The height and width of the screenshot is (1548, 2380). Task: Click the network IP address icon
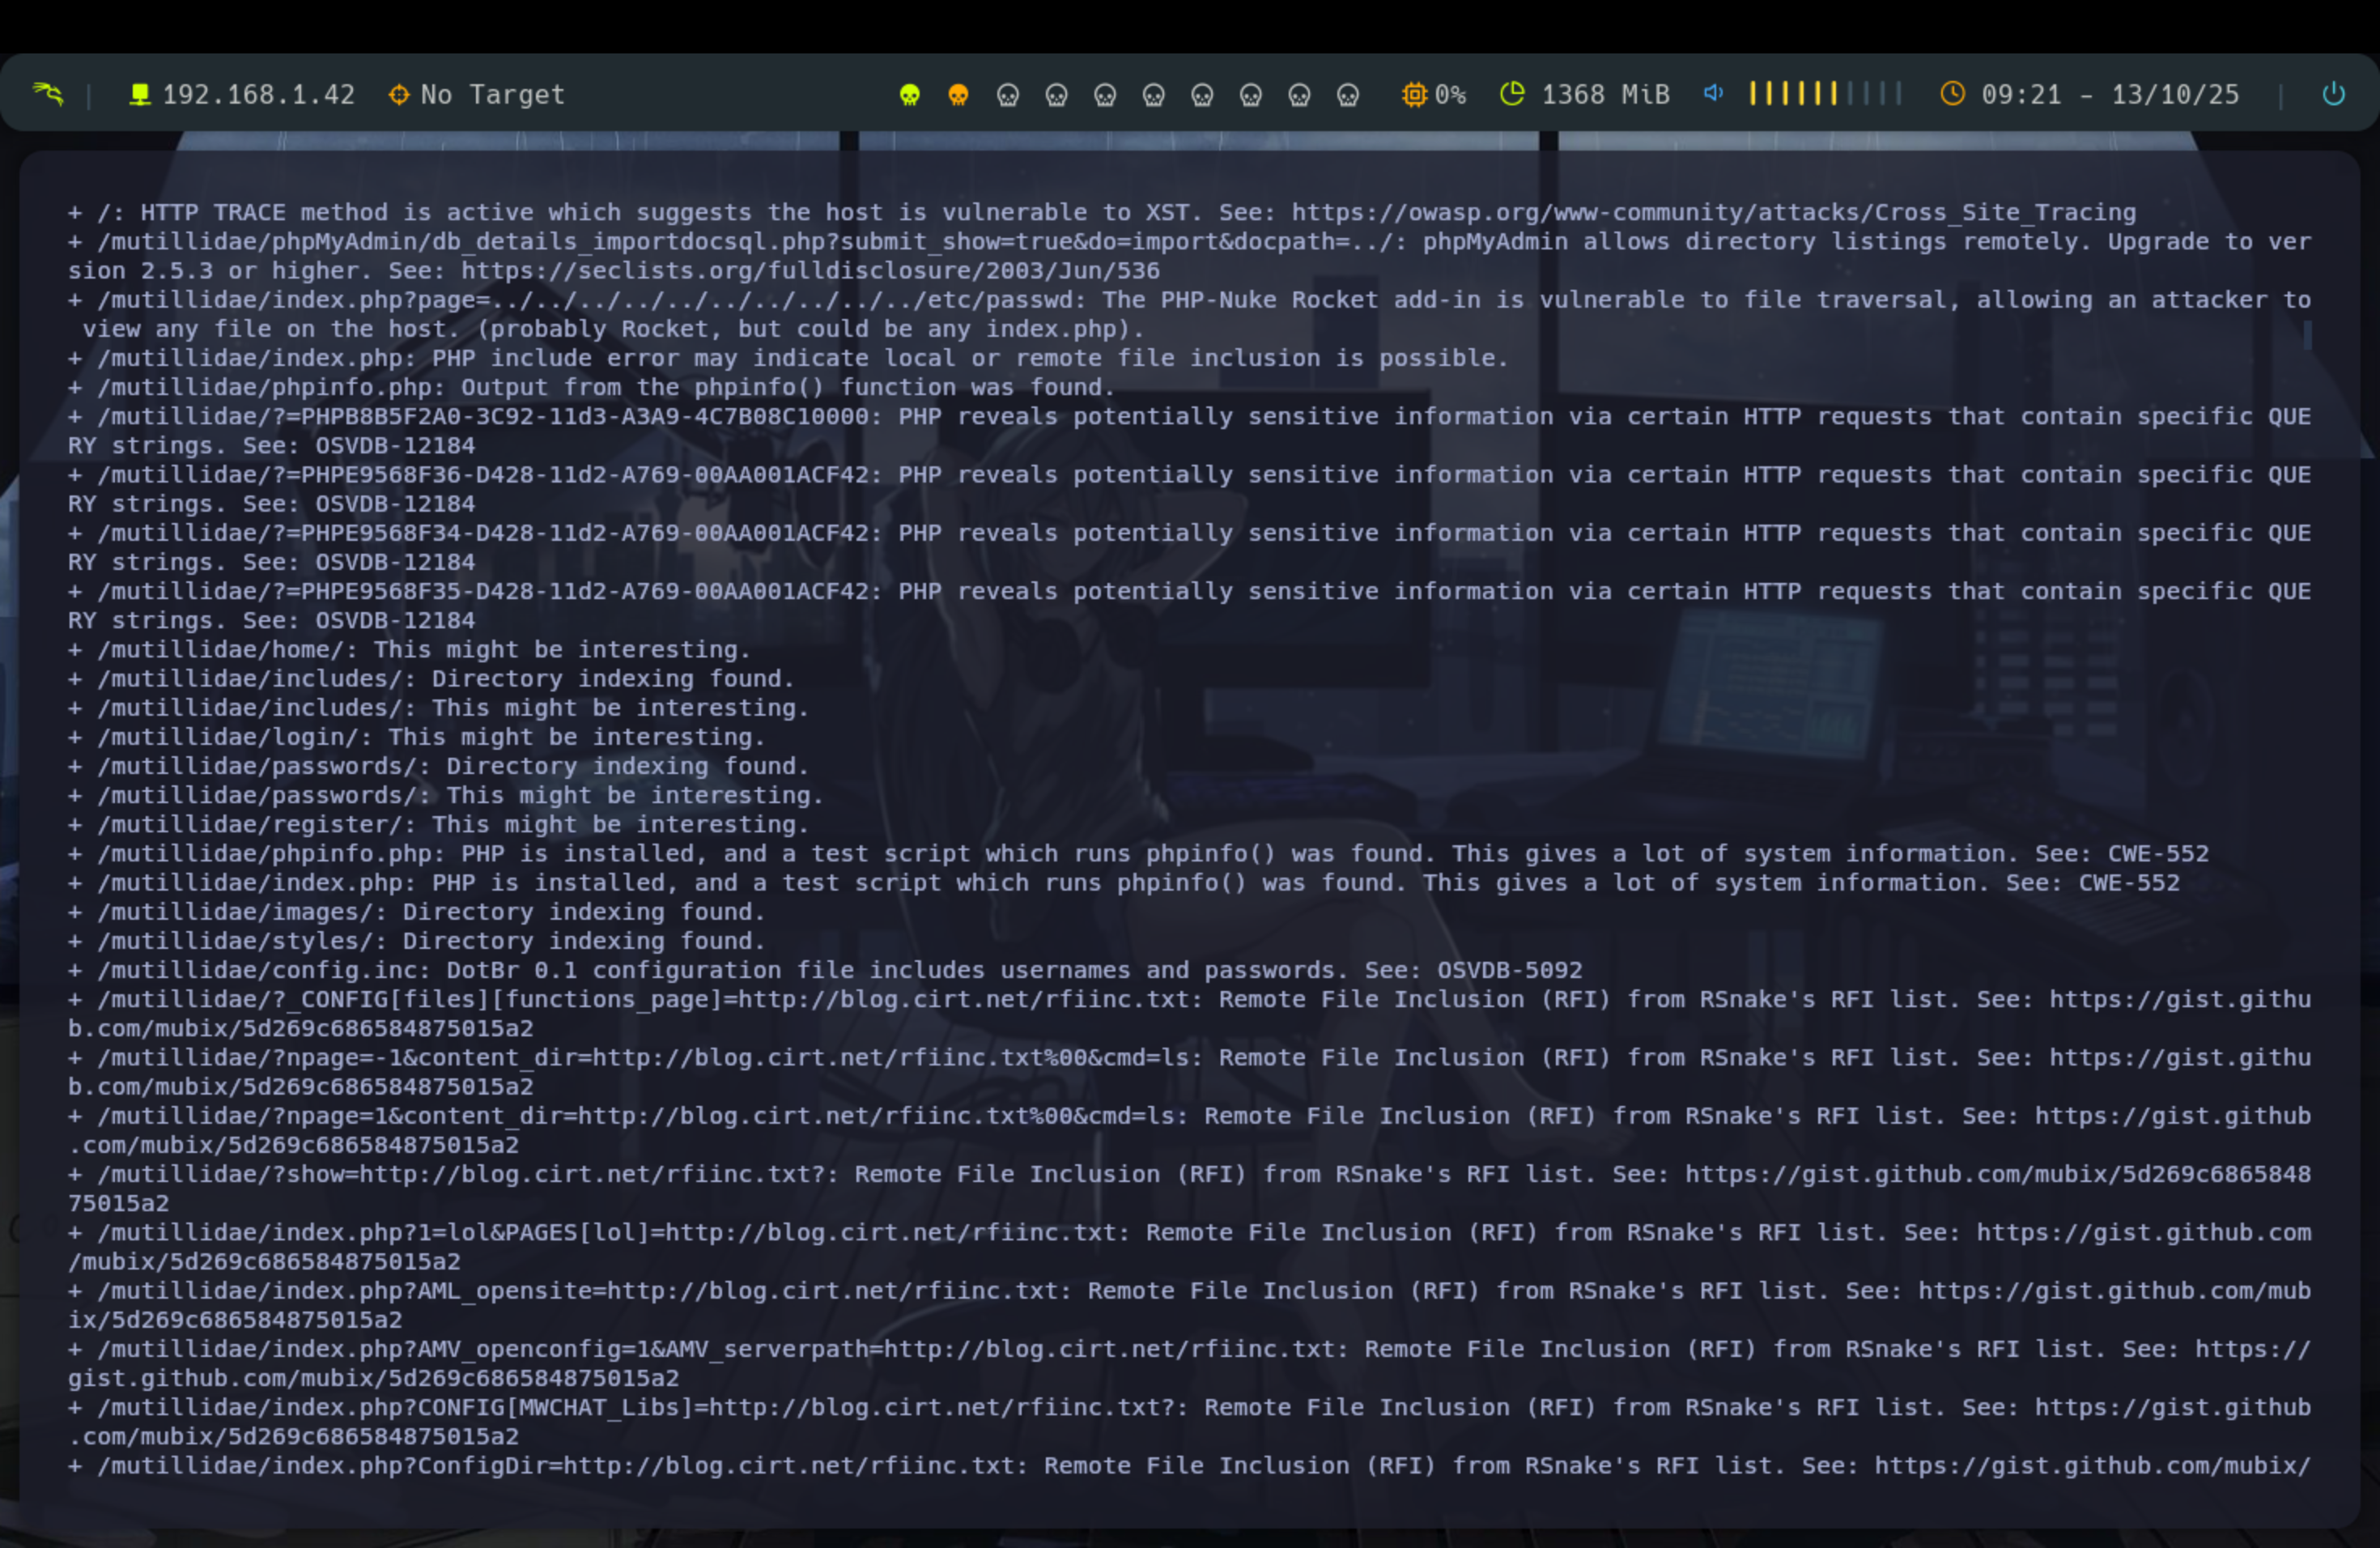[140, 94]
